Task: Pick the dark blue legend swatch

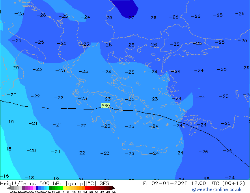Action: pos(37,188)
